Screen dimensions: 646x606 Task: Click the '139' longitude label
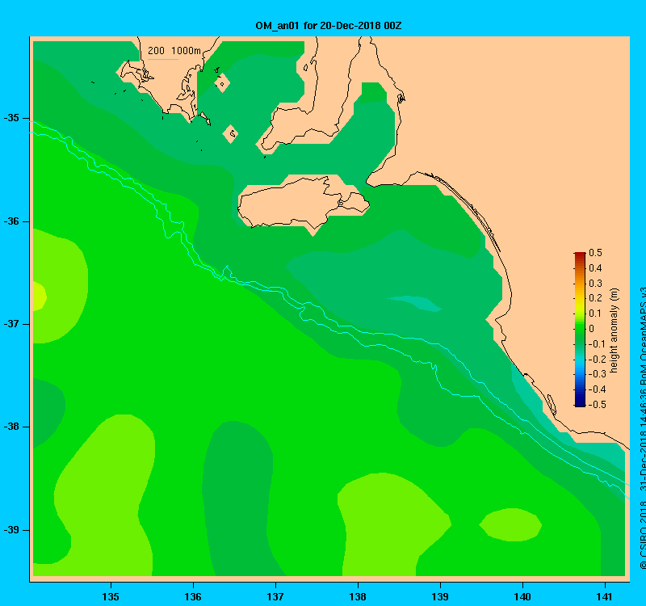(x=440, y=596)
